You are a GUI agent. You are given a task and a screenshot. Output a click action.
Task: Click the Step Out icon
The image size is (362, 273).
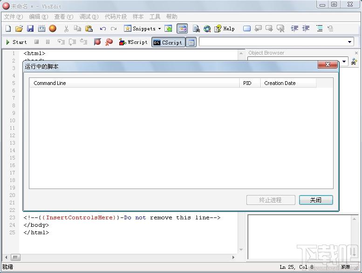83,42
